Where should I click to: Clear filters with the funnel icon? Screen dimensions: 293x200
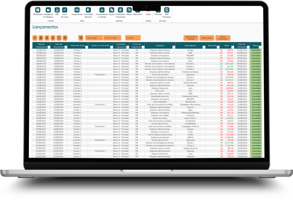(x=81, y=38)
